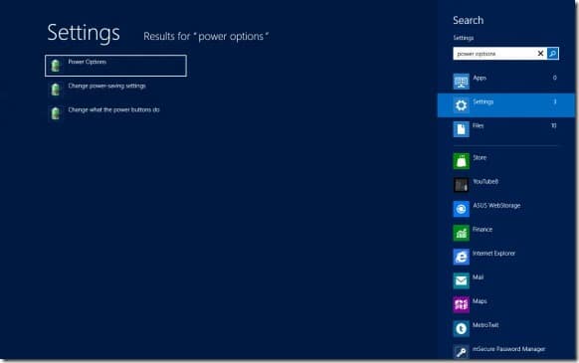Clear the search box with X

[x=540, y=54]
